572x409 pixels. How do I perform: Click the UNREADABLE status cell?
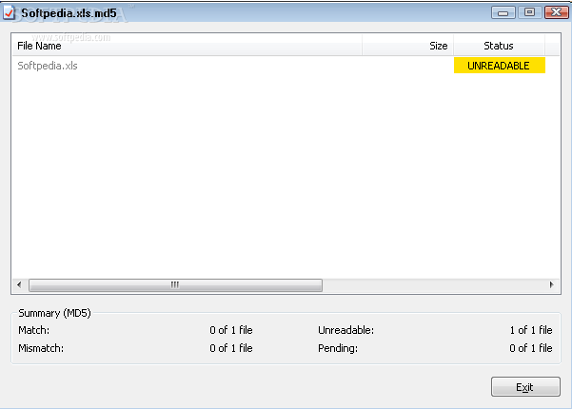[x=500, y=66]
